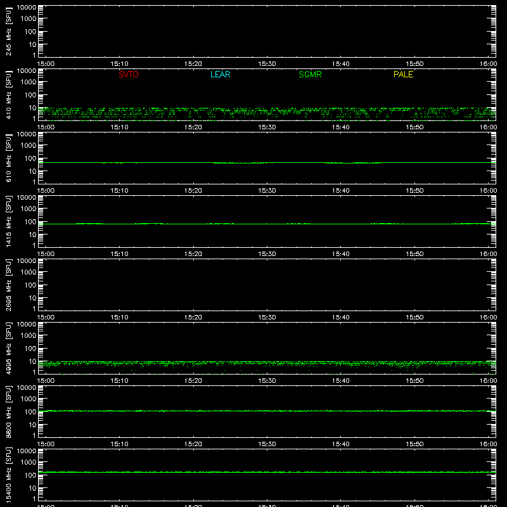Click 15:40 under the 1415 MHz plot
507x507 pixels.
[x=341, y=254]
